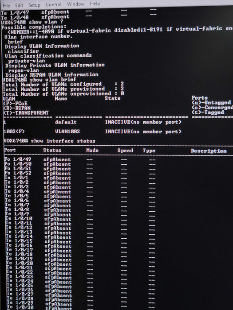The width and height of the screenshot is (233, 310).
Task: Click the Te 1/0/24 port entry
Action: coord(20,281)
